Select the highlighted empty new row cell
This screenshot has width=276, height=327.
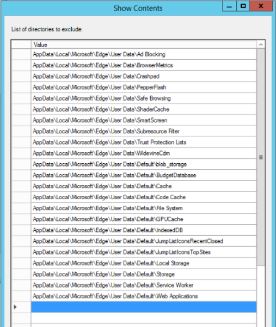click(x=144, y=307)
